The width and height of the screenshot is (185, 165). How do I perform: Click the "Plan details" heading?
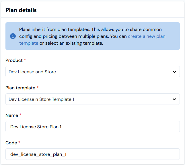click(21, 10)
